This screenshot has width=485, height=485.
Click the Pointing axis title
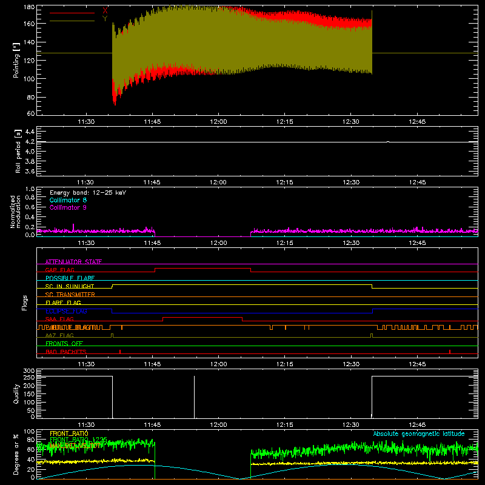point(16,60)
